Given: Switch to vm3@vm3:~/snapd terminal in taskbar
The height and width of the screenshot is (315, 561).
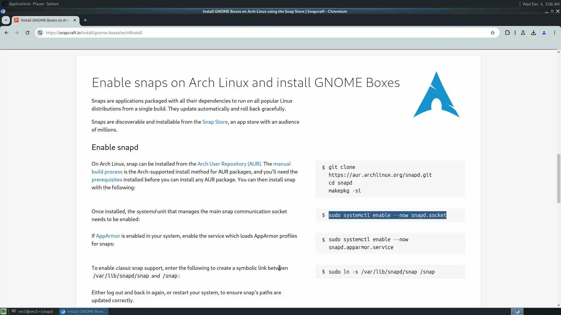Looking at the screenshot, I should (x=33, y=311).
